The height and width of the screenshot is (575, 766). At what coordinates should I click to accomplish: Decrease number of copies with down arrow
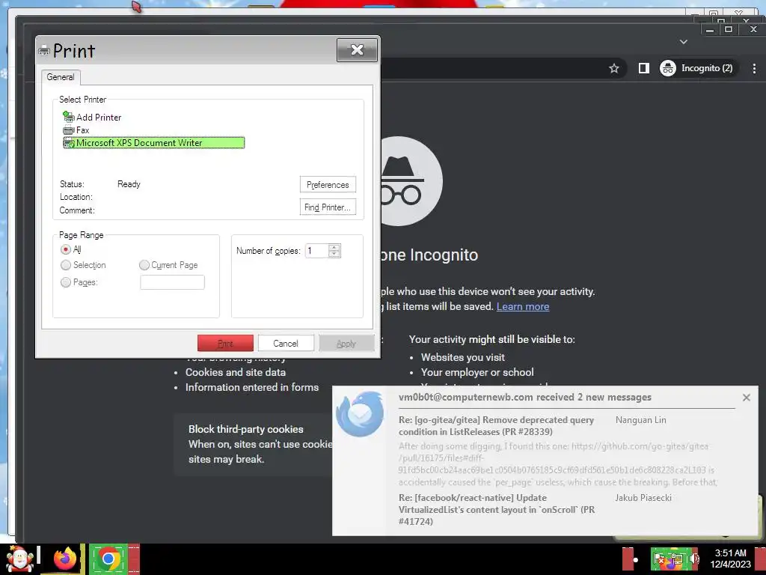coord(334,255)
